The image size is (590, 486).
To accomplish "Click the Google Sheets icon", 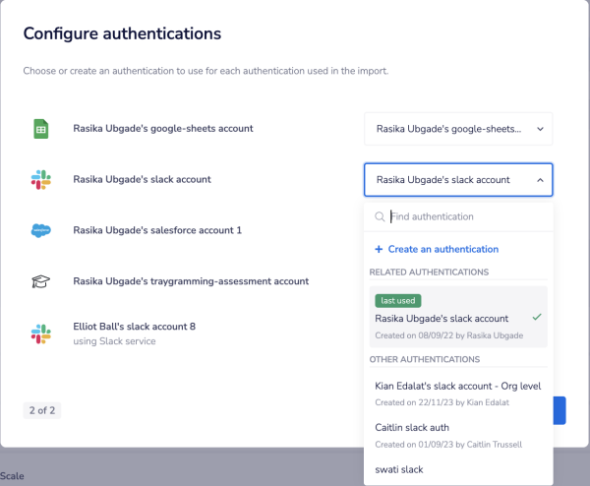I will 42,129.
